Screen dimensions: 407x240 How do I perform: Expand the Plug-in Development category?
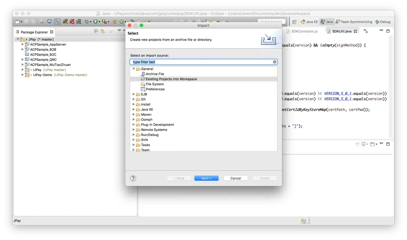[x=134, y=125]
